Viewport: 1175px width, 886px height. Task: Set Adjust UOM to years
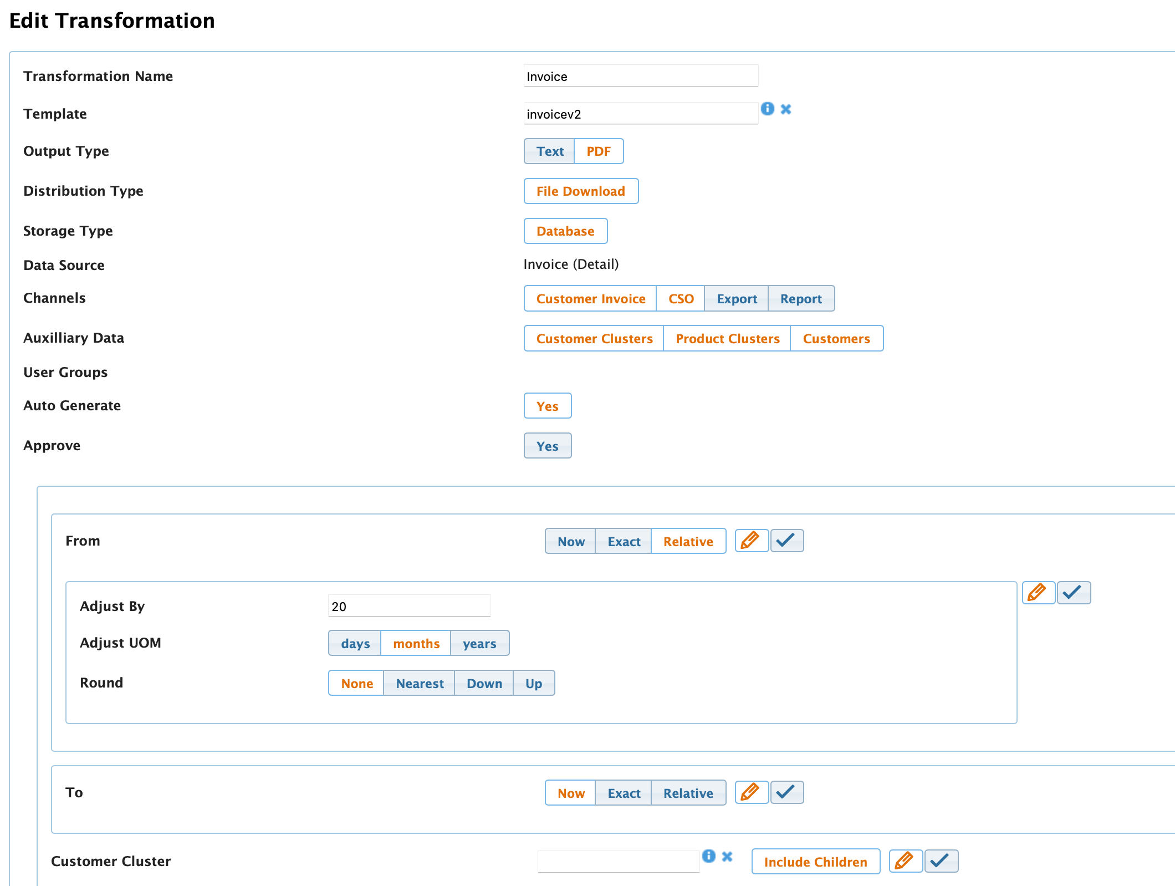coord(479,643)
